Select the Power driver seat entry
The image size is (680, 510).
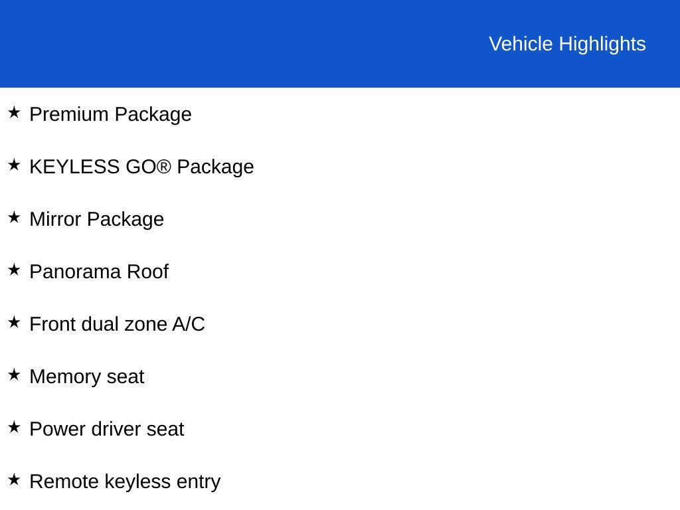[x=107, y=430]
